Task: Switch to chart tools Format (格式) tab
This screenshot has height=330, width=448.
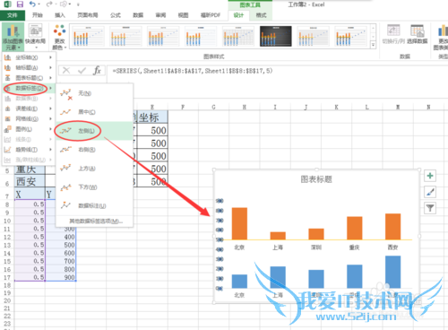Action: coord(261,15)
